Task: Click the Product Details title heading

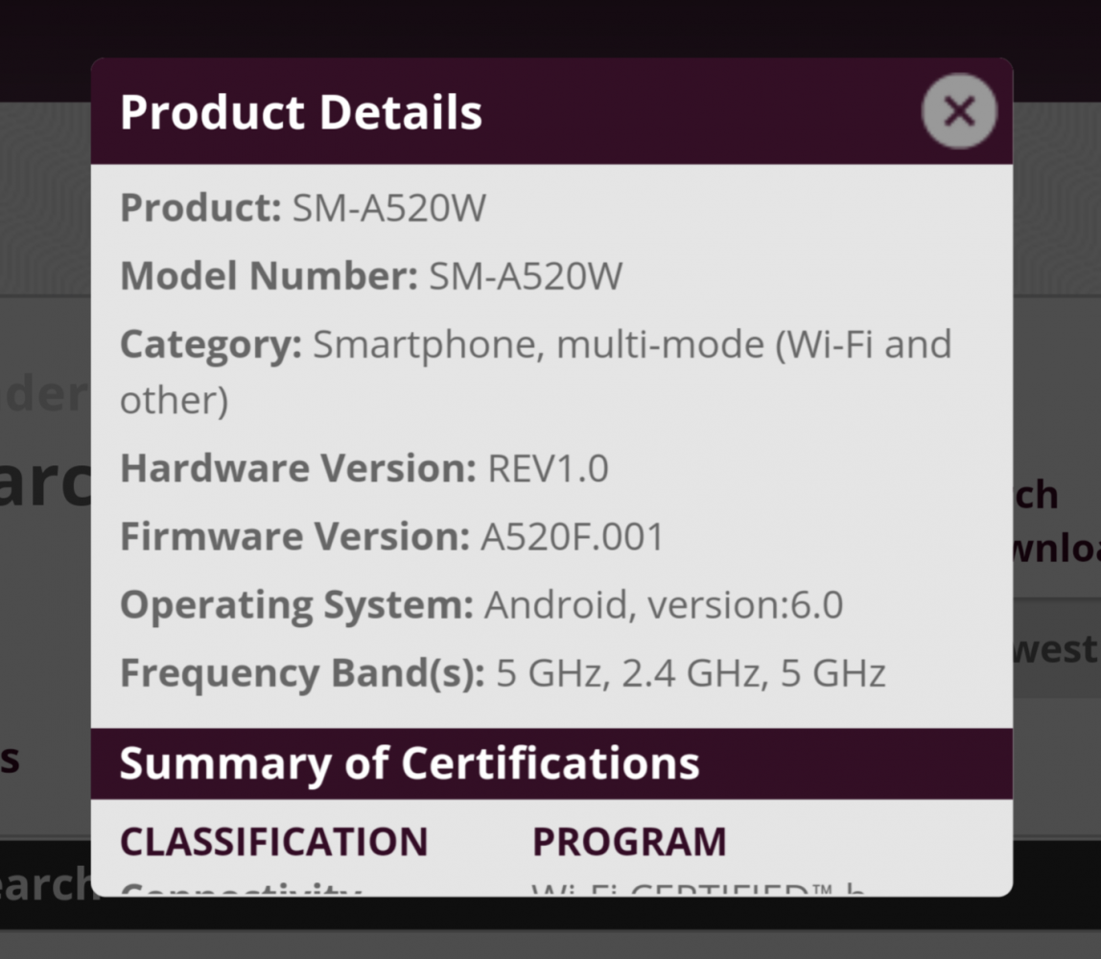Action: click(301, 112)
